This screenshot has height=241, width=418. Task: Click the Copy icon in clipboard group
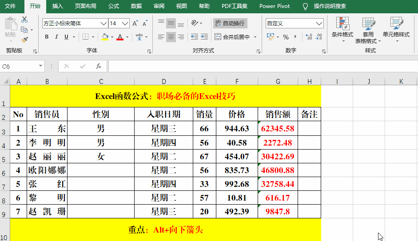(x=24, y=30)
